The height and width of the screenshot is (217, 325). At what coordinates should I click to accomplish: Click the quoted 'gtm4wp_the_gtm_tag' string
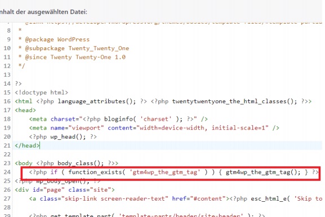point(165,172)
